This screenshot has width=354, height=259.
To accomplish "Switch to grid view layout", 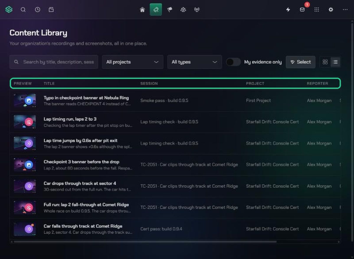I will point(325,62).
